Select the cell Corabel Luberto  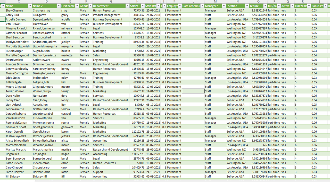pyautogui.click(x=19, y=114)
